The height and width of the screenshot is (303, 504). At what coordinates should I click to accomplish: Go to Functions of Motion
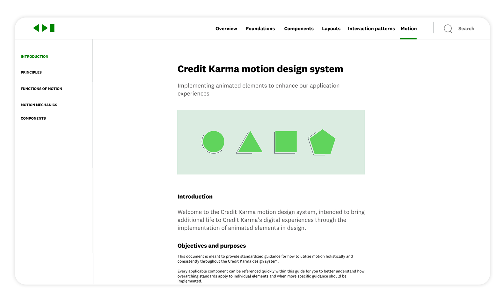(x=41, y=89)
